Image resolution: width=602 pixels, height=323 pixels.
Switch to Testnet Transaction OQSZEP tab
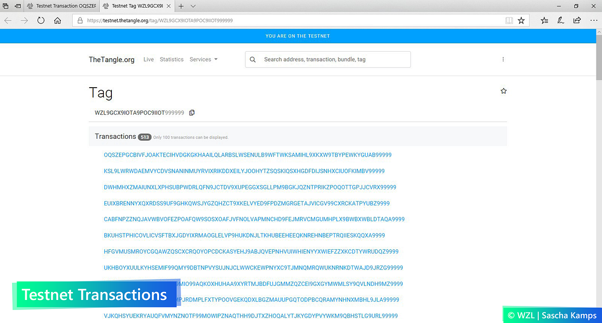[x=61, y=6]
